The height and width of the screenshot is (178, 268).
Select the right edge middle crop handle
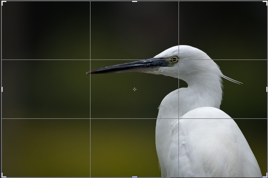point(267,89)
